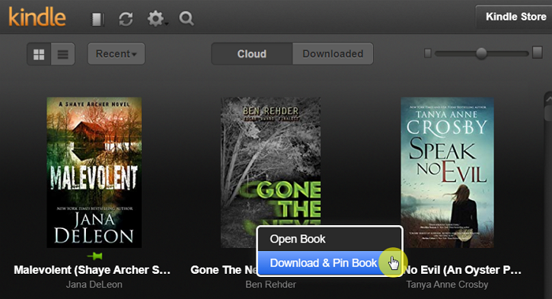Click the search magnifier icon
This screenshot has width=552, height=299.
click(x=186, y=18)
